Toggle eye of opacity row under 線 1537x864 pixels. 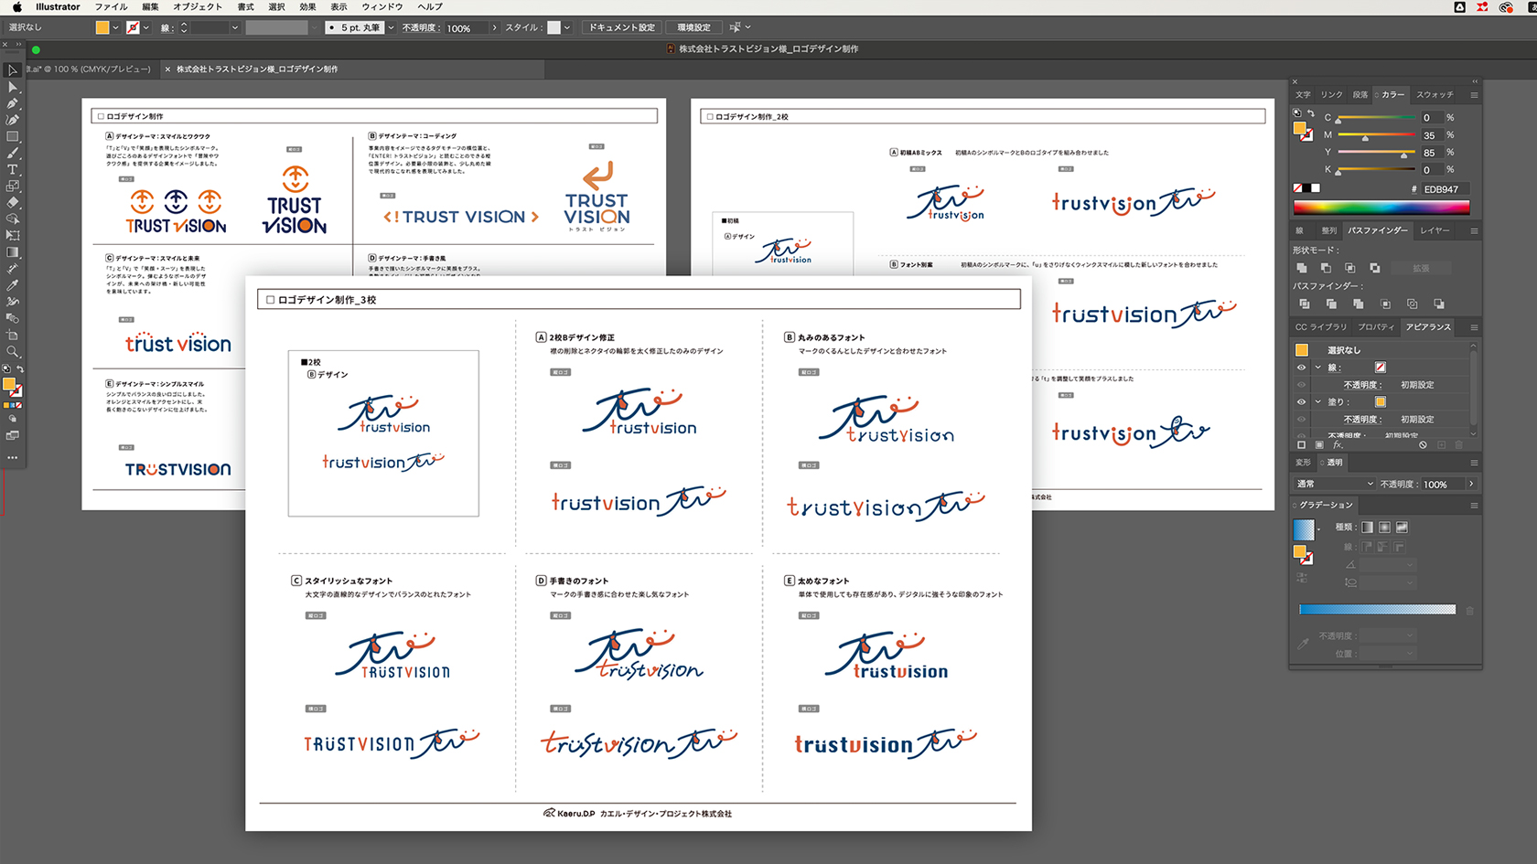pyautogui.click(x=1301, y=385)
